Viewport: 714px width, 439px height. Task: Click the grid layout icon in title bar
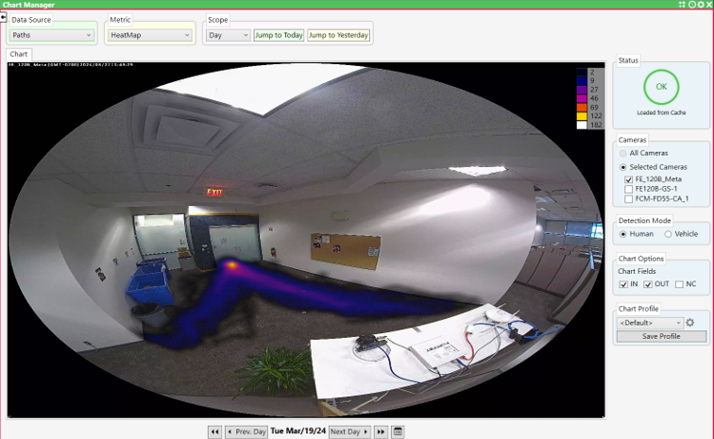(x=682, y=5)
